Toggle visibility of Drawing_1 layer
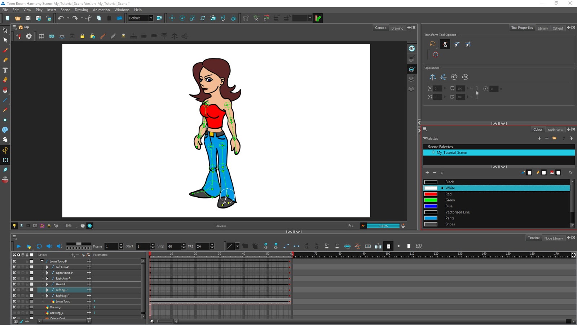This screenshot has height=325, width=577. tap(14, 313)
